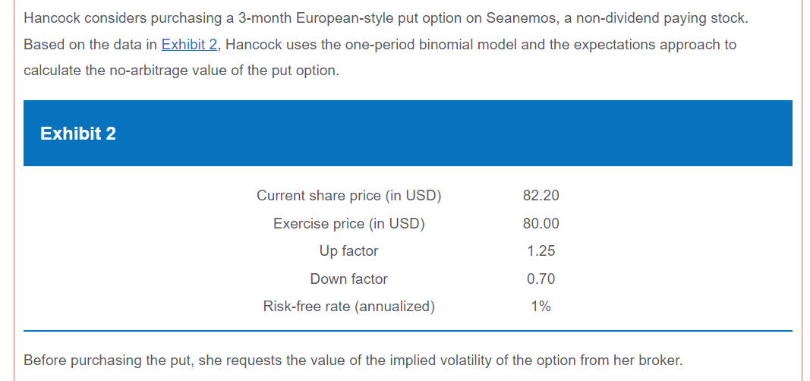Select the 80.00 exercise price value
810x381 pixels.
541,224
